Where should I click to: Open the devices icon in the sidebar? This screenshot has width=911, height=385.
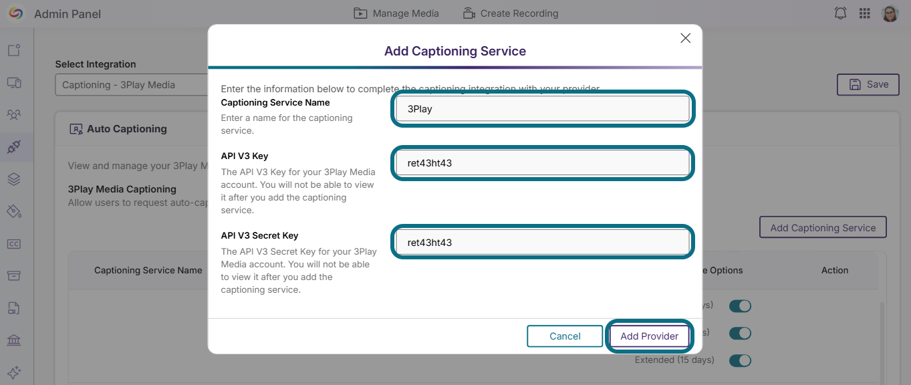click(x=14, y=82)
